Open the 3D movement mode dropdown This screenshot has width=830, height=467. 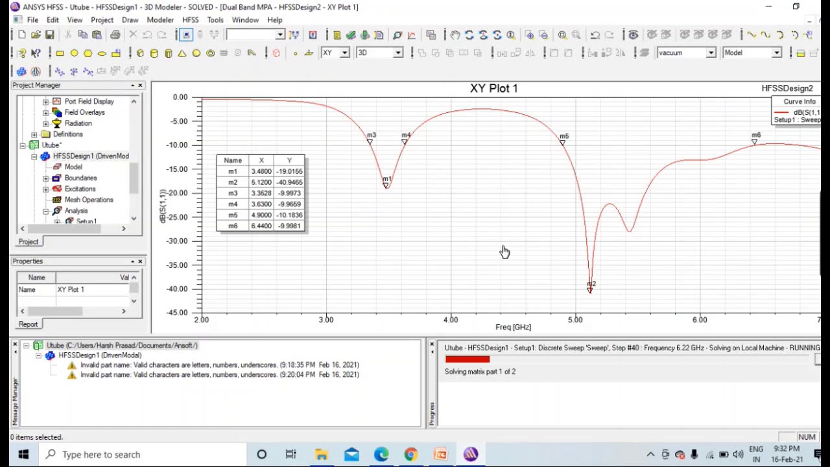point(397,53)
